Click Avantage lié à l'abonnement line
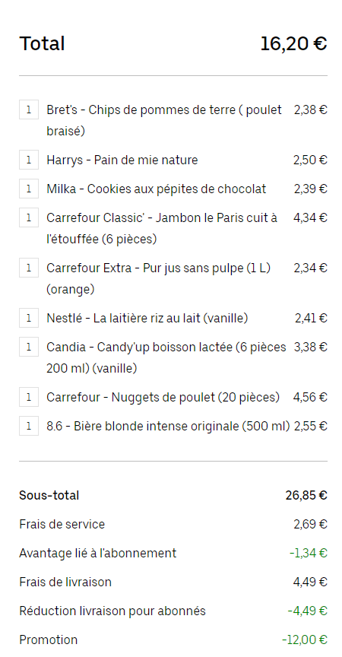This screenshot has height=657, width=342. click(x=173, y=553)
